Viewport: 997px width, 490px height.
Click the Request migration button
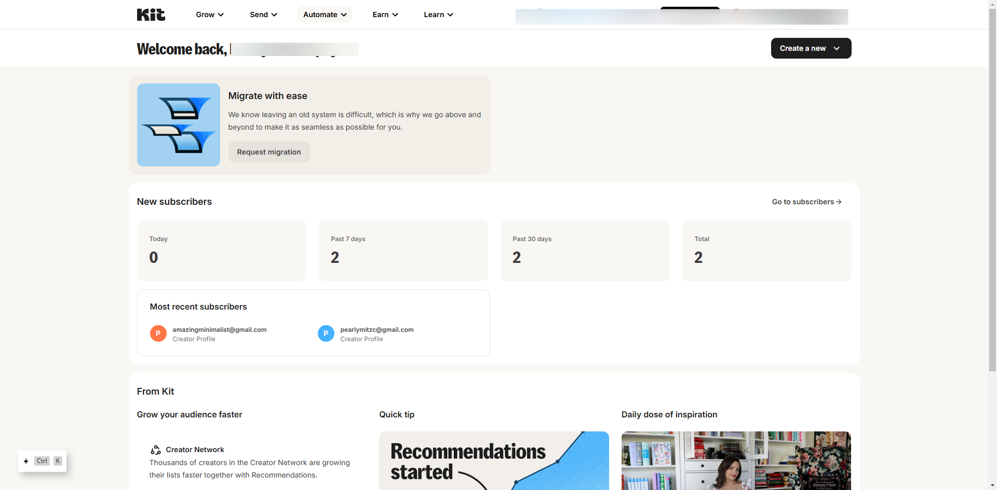point(269,152)
